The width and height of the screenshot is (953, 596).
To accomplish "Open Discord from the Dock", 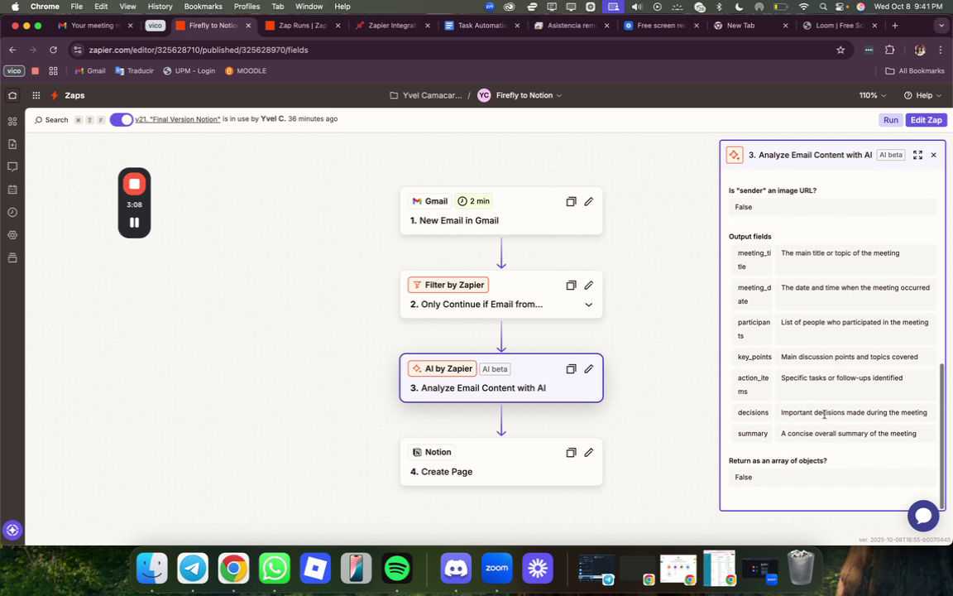I will [456, 569].
